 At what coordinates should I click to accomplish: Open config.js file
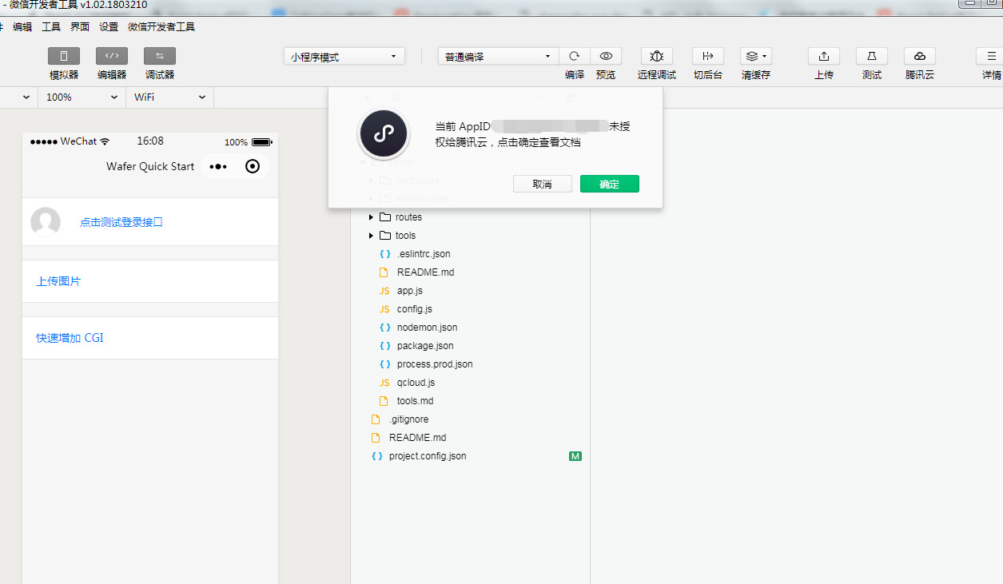(x=415, y=309)
